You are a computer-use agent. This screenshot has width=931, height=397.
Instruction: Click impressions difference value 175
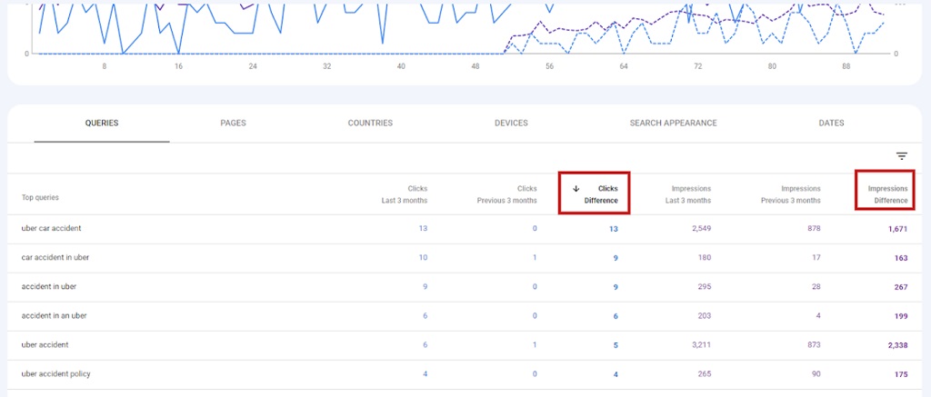tap(901, 374)
